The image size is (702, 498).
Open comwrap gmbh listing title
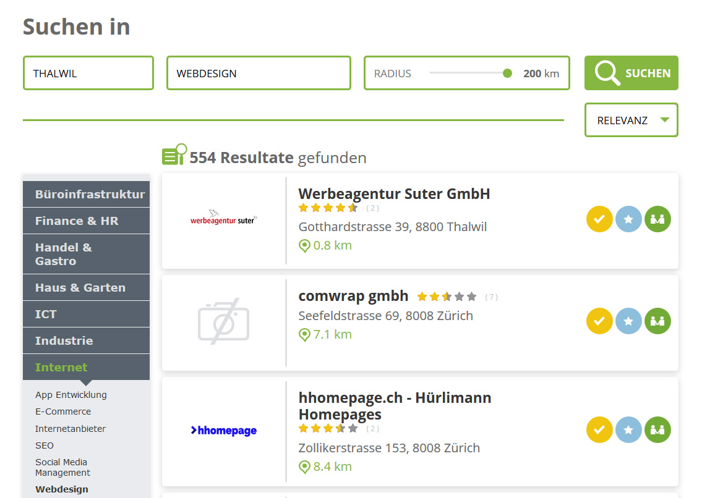[353, 296]
